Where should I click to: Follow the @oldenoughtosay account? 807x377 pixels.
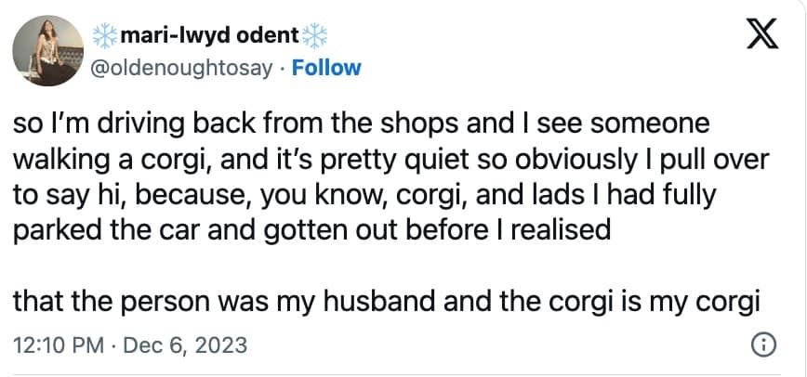(x=326, y=67)
